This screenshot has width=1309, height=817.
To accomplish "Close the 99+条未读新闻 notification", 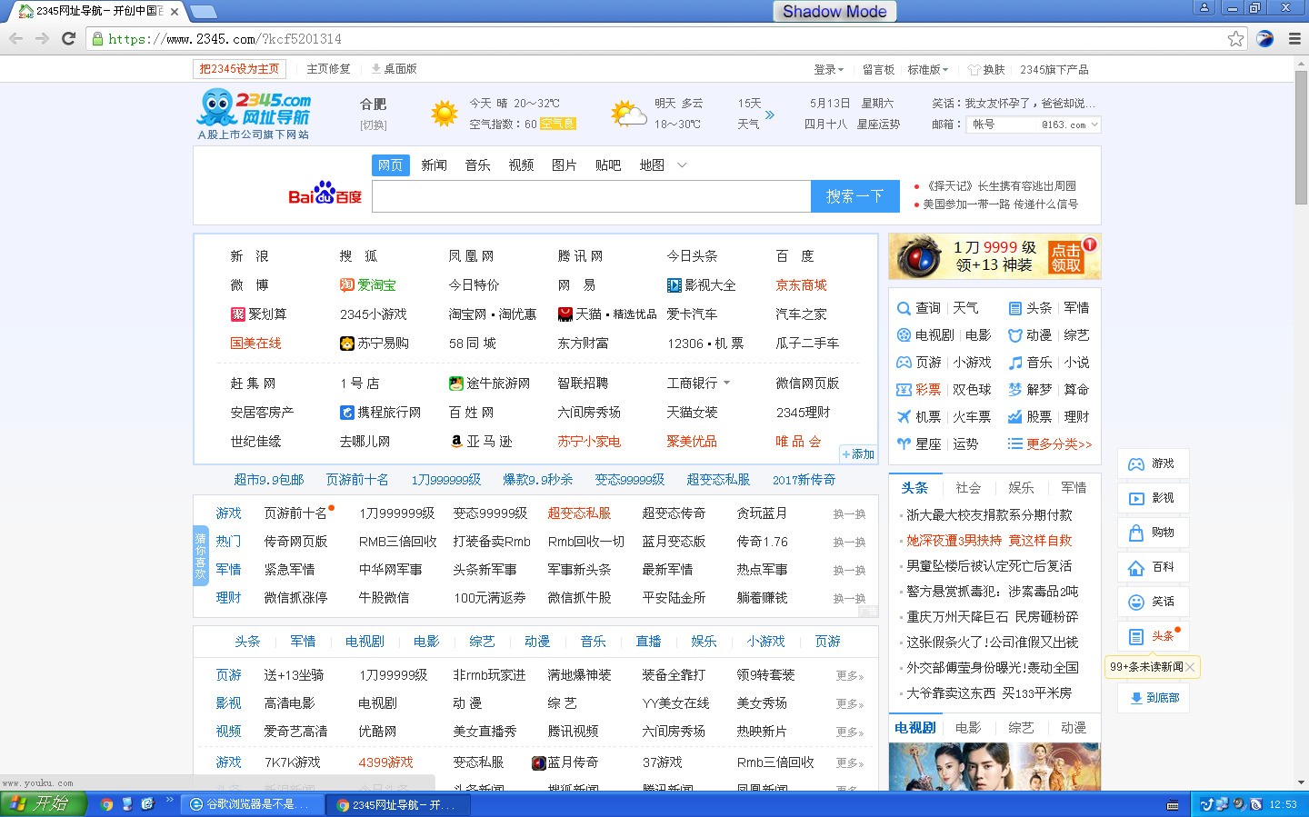I will click(x=1190, y=667).
